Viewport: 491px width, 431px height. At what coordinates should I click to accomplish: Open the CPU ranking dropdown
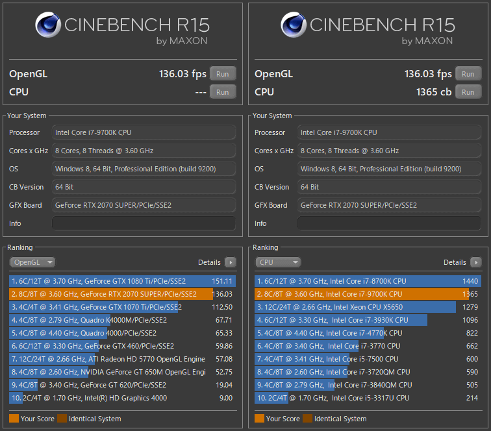tap(278, 262)
